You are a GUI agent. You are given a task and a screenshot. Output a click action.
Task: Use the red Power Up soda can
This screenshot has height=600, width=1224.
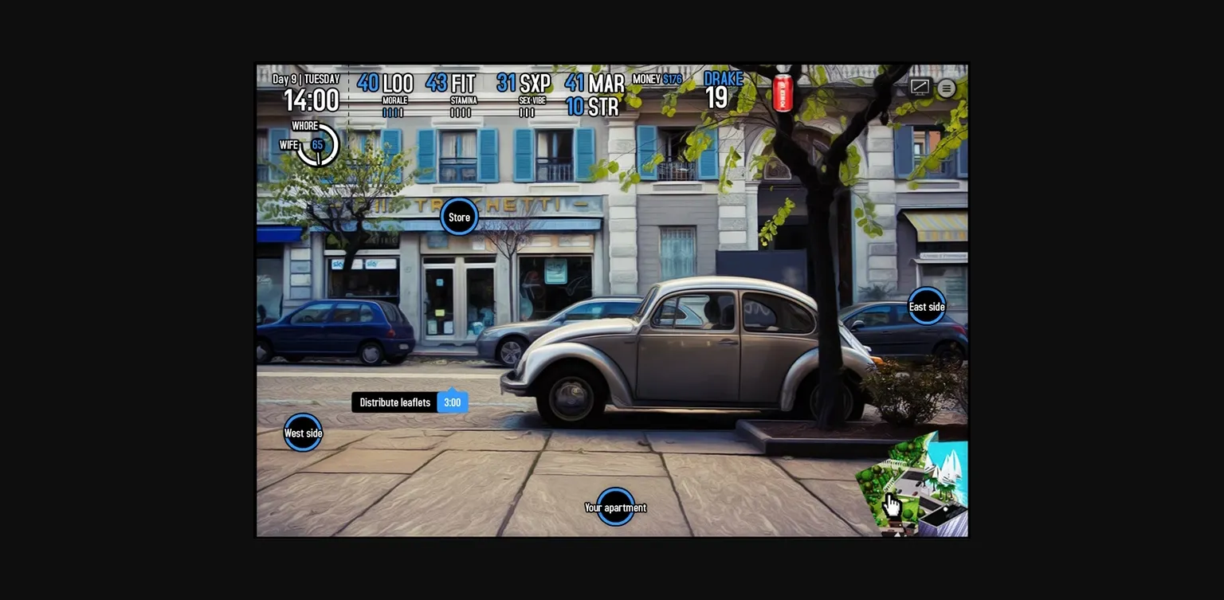point(783,93)
